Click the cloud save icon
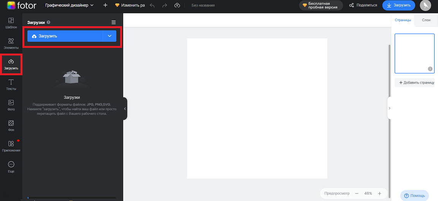The height and width of the screenshot is (201, 438). coord(177,5)
